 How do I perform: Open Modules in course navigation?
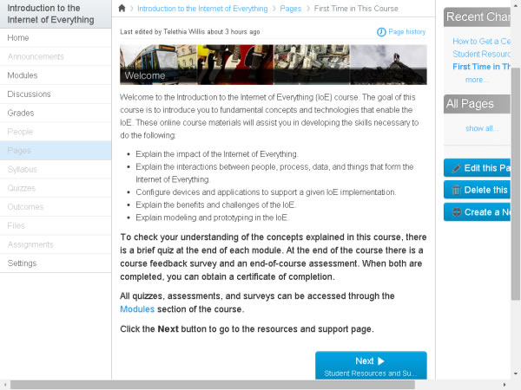coord(23,75)
